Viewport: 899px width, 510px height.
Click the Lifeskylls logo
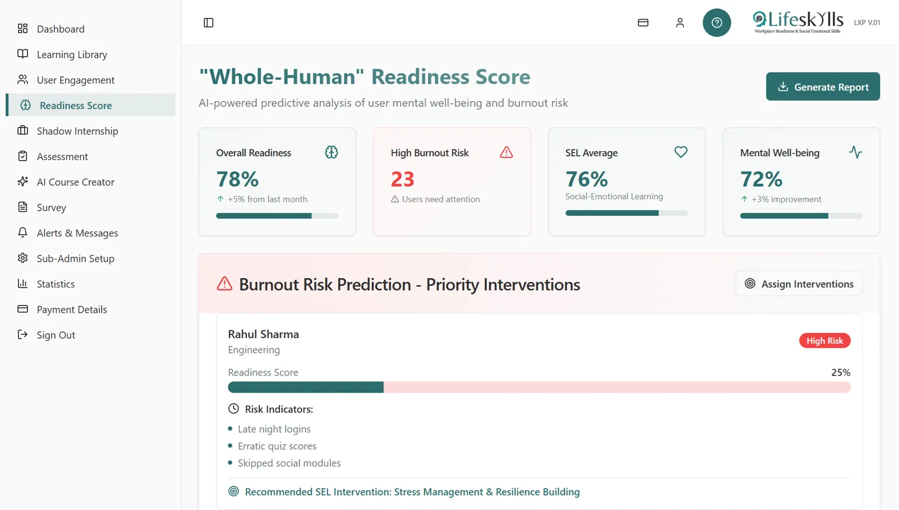798,22
